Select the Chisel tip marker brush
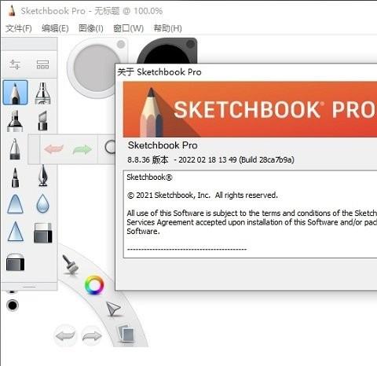Screen dimensions: 377x366 click(x=42, y=121)
